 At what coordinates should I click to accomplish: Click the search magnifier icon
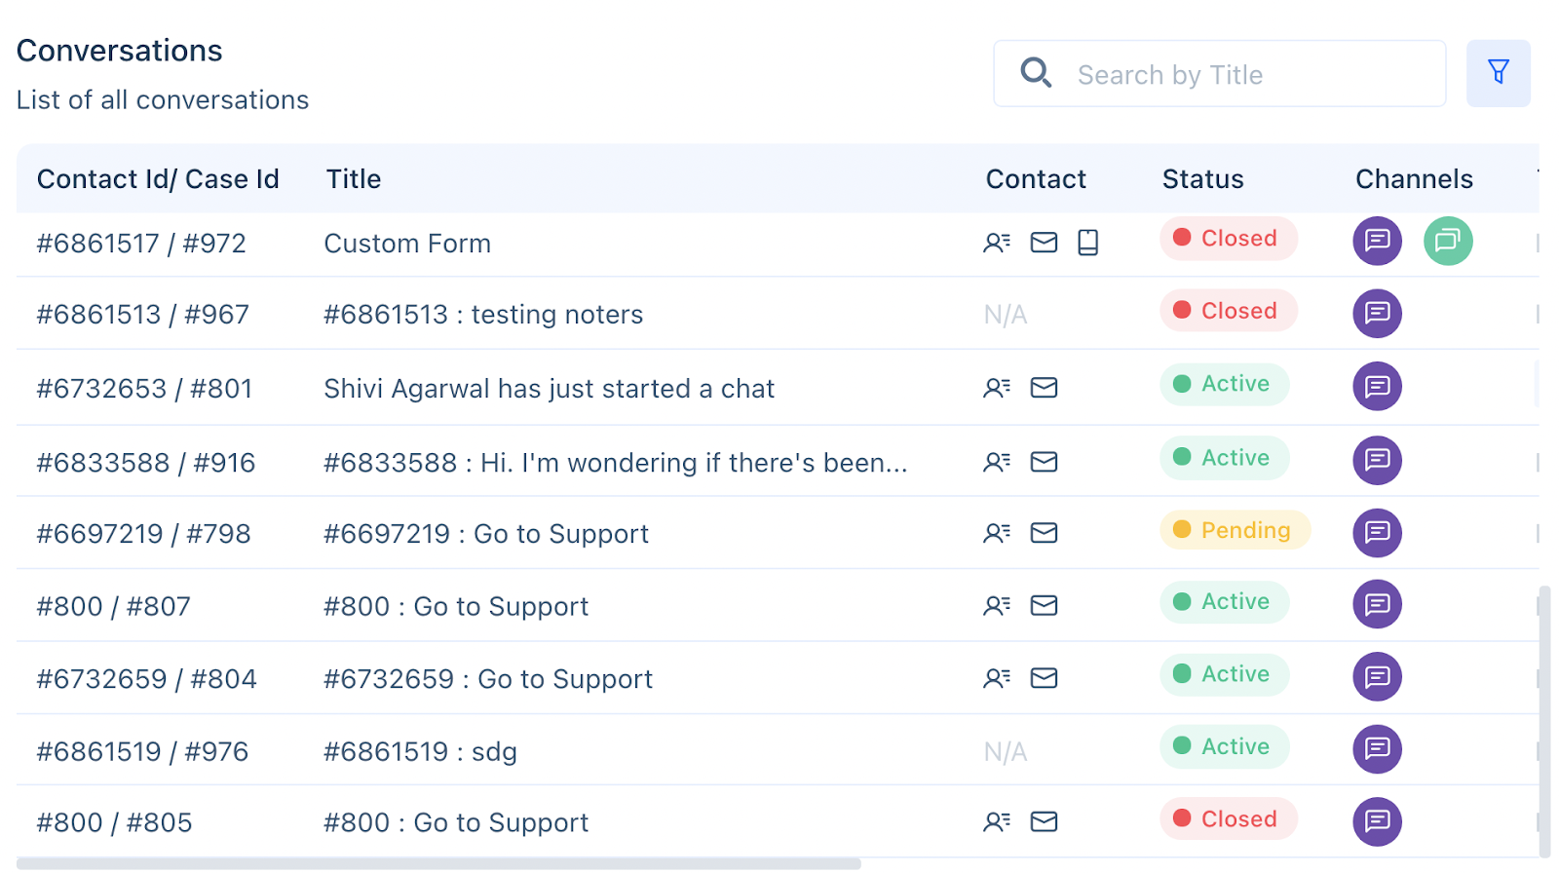click(1035, 73)
